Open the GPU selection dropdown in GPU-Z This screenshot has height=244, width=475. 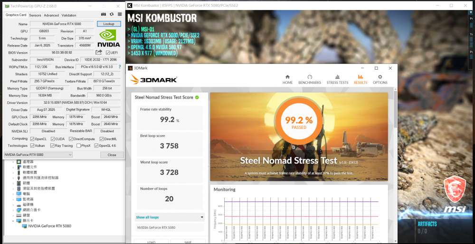point(38,155)
